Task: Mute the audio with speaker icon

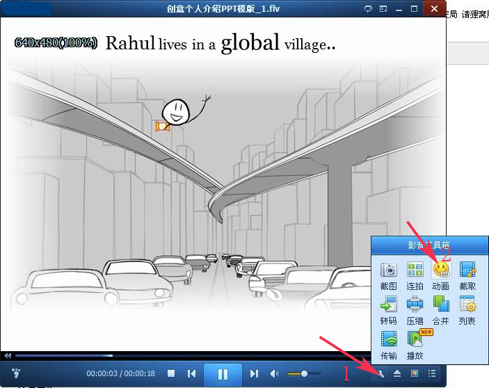Action: (275, 374)
